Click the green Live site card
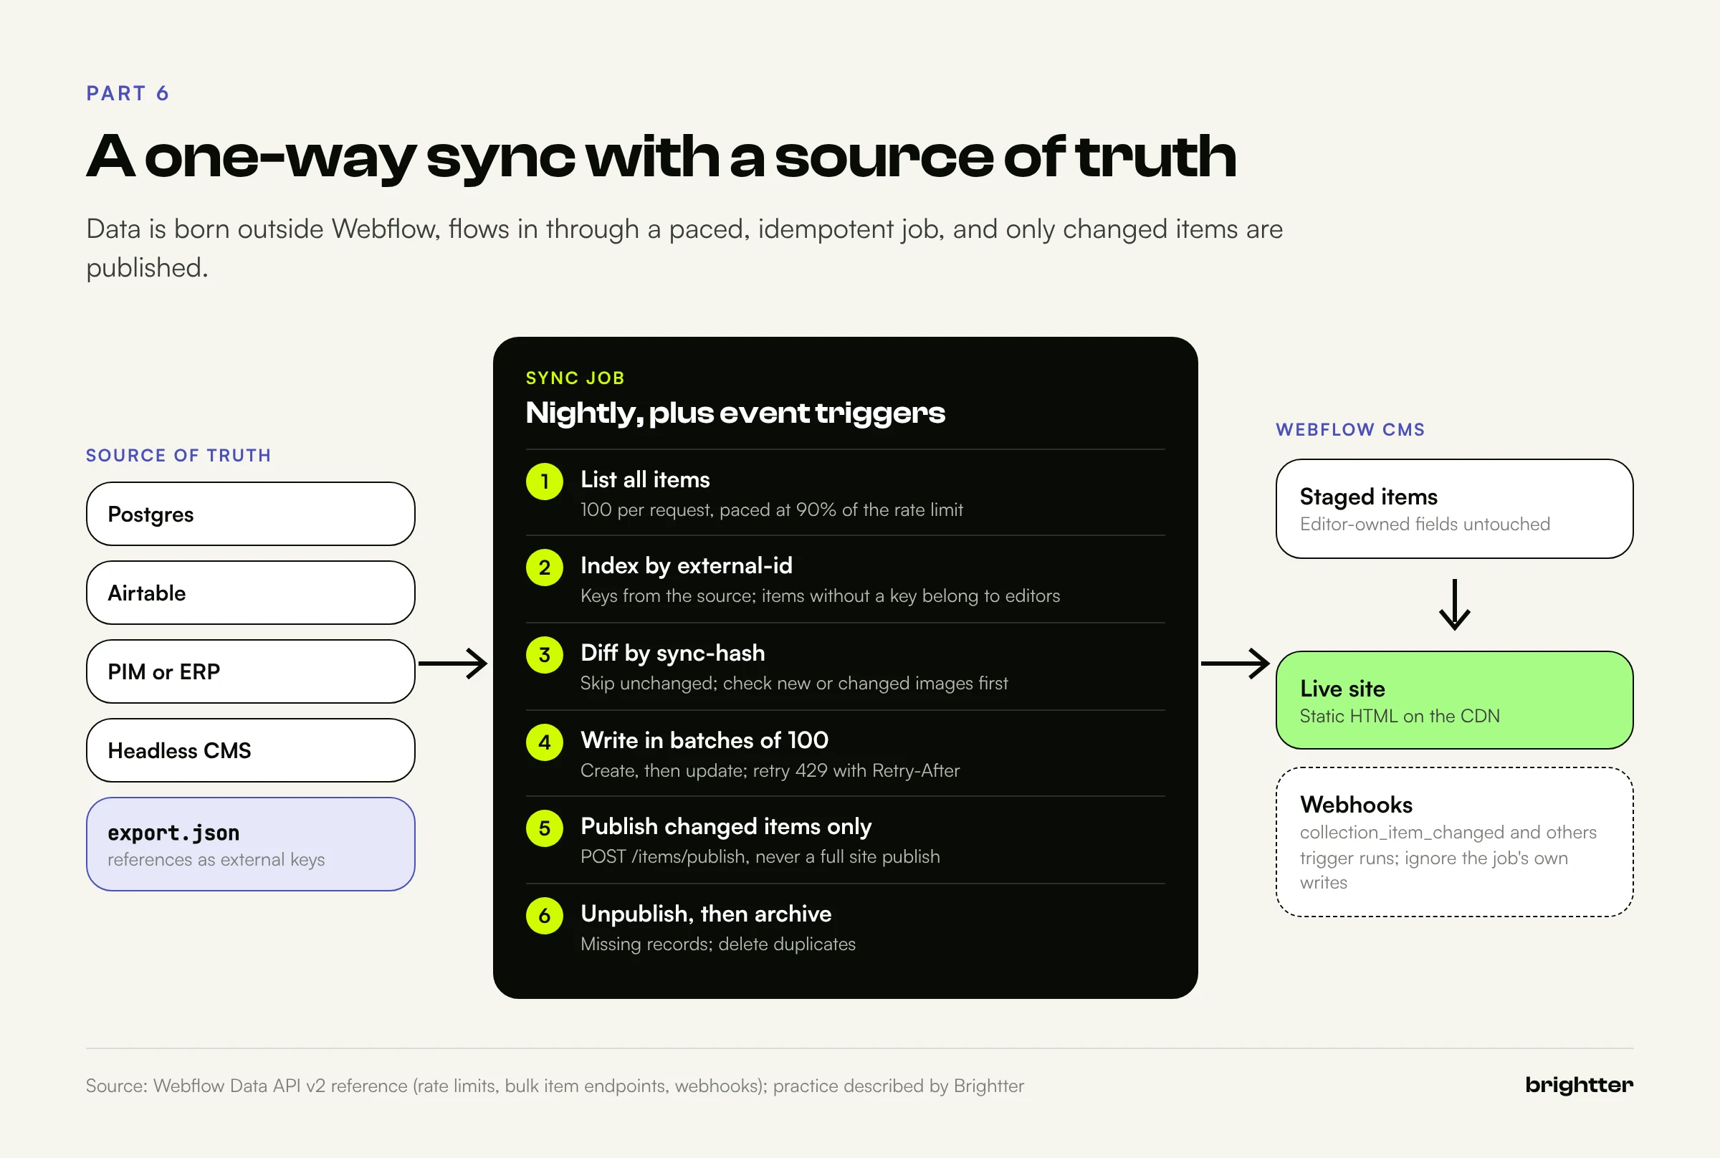 pos(1454,700)
